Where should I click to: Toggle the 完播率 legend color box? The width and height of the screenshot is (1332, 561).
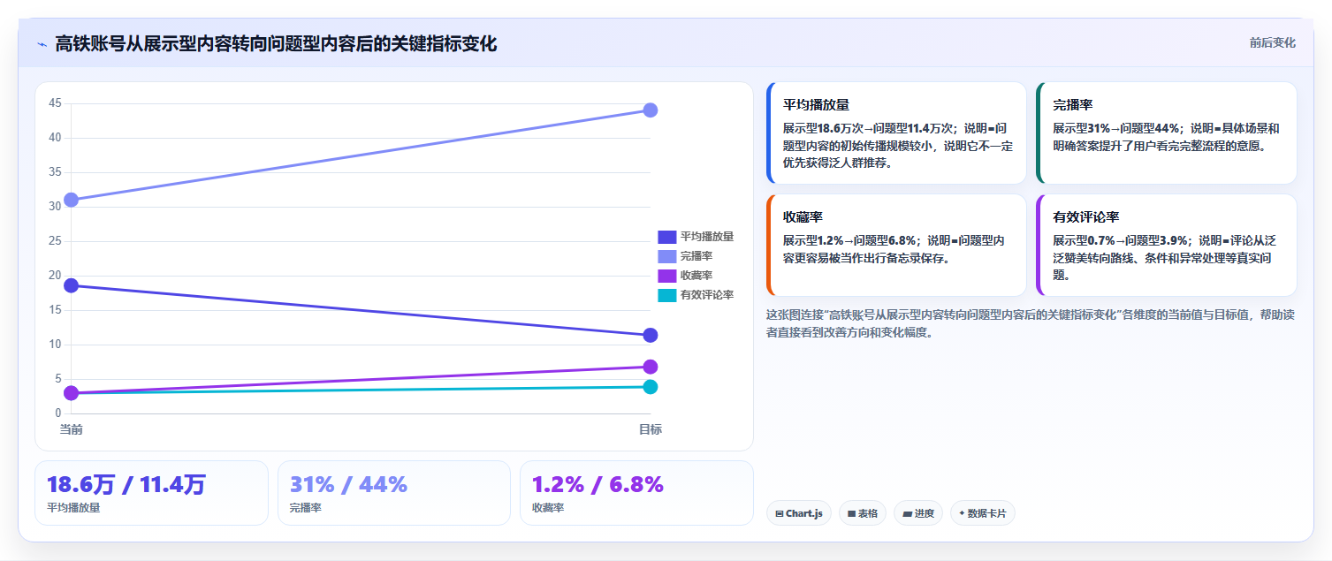(666, 256)
